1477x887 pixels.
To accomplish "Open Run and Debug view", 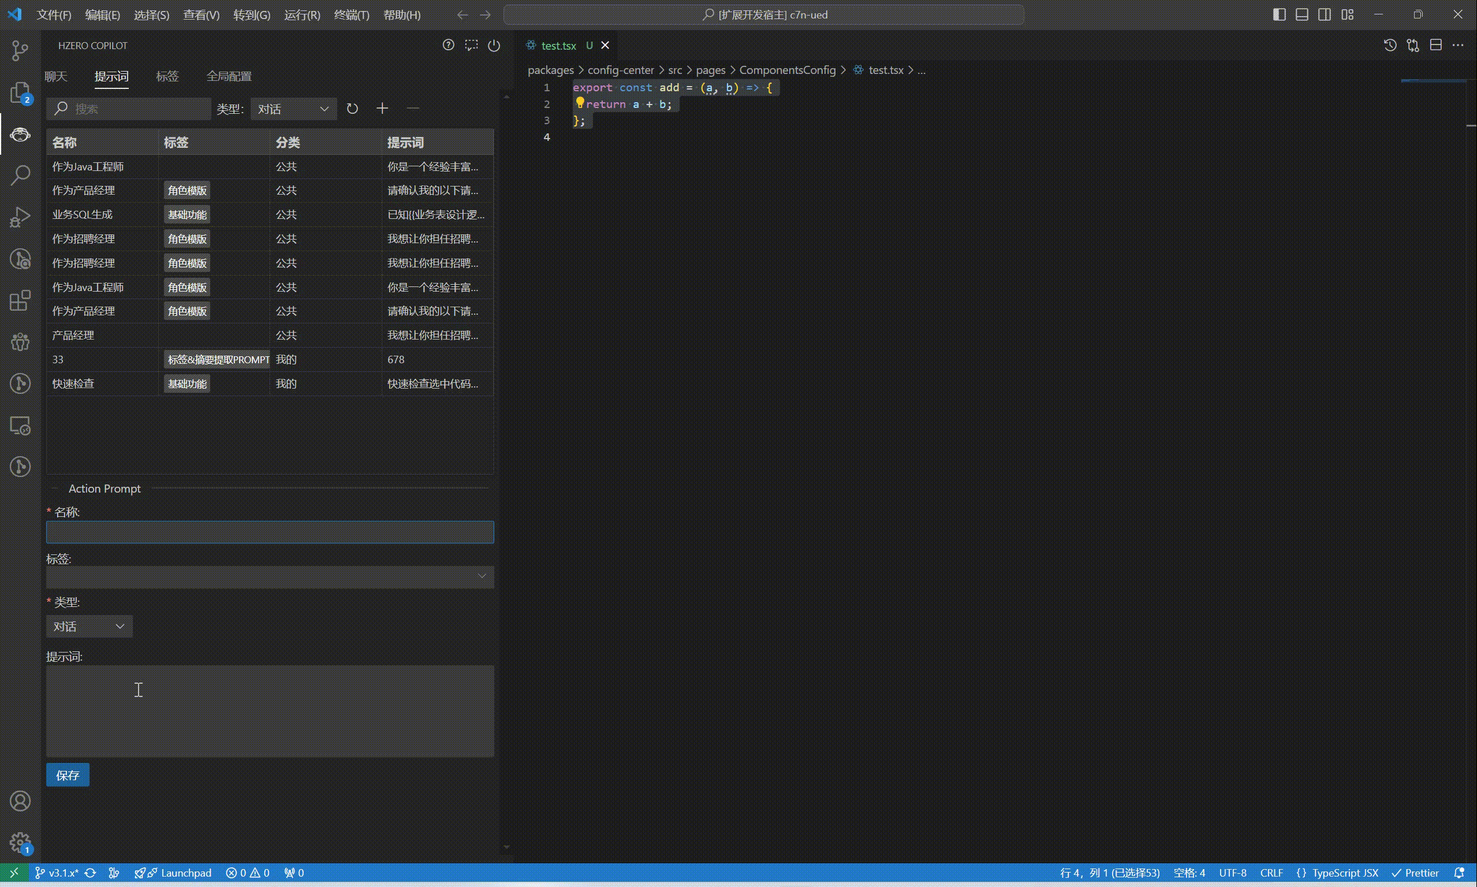I will pos(20,217).
